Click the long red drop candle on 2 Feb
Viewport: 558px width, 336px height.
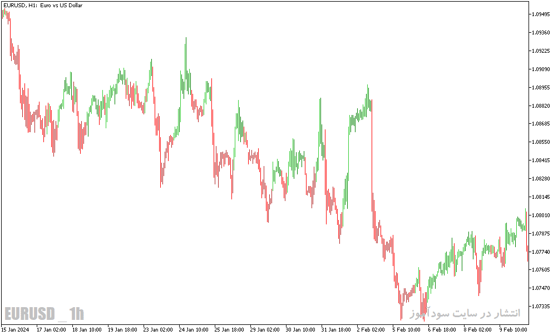tap(372, 156)
